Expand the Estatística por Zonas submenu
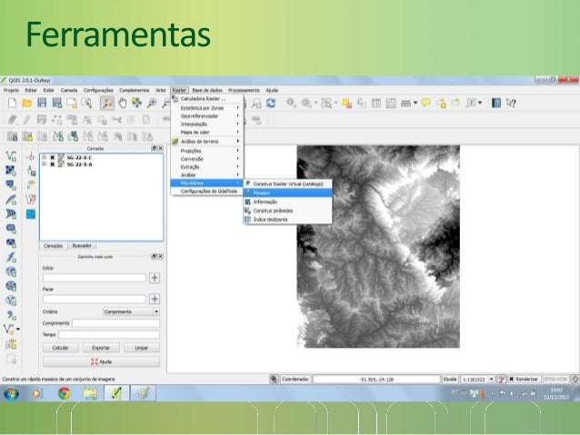The width and height of the screenshot is (580, 435). click(206, 108)
